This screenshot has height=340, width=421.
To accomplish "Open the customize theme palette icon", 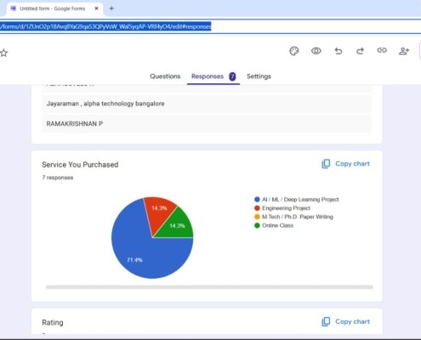I will tap(294, 51).
